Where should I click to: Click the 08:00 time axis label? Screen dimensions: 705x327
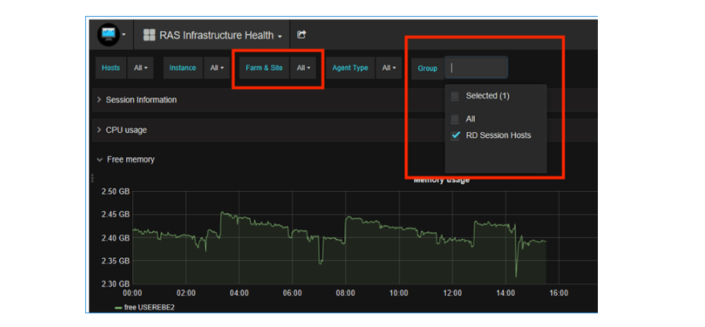[346, 294]
